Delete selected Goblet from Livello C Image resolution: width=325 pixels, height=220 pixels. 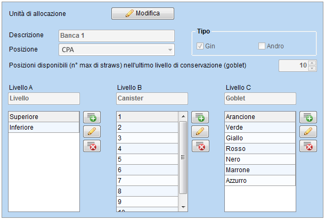point(308,146)
